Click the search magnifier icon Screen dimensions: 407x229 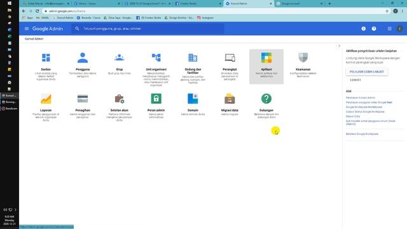click(77, 29)
